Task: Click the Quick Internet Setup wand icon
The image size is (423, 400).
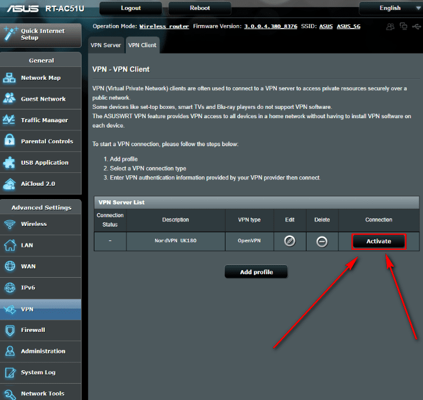Action: 10,34
